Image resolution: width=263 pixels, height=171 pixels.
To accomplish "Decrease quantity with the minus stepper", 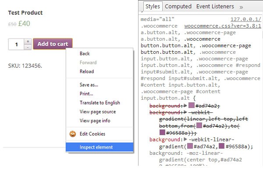I will click(x=28, y=47).
